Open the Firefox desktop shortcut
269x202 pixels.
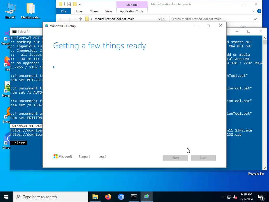(x=7, y=64)
